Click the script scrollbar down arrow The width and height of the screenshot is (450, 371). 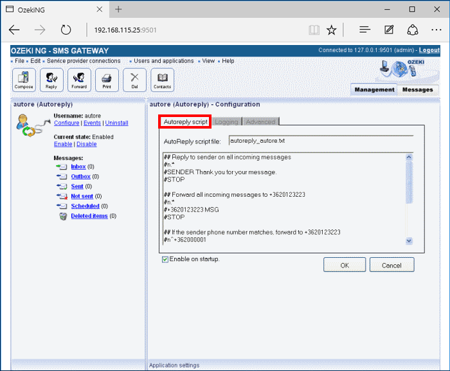pyautogui.click(x=409, y=240)
